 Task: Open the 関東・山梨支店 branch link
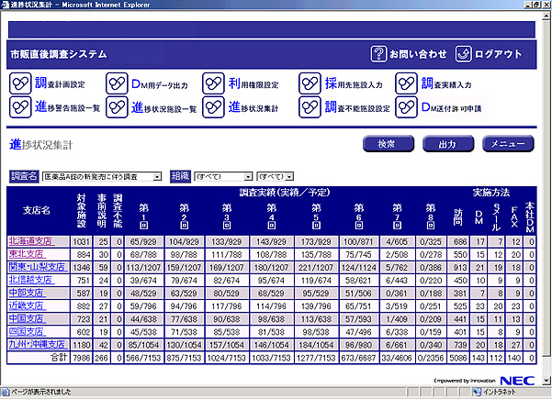point(36,267)
